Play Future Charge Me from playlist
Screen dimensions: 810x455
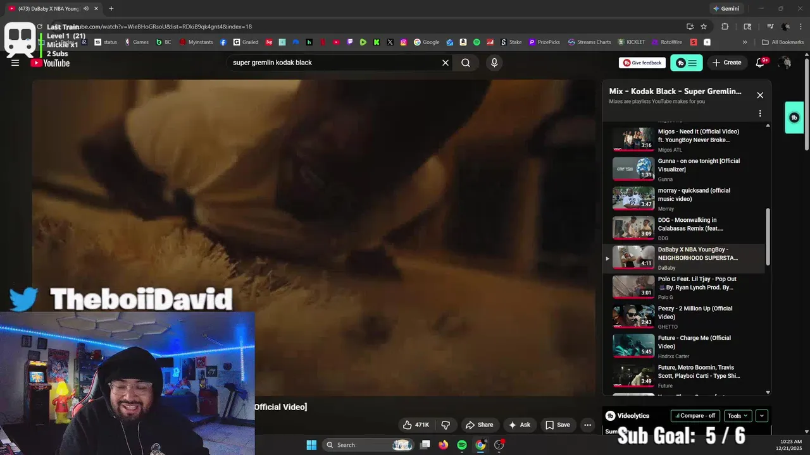pos(683,346)
